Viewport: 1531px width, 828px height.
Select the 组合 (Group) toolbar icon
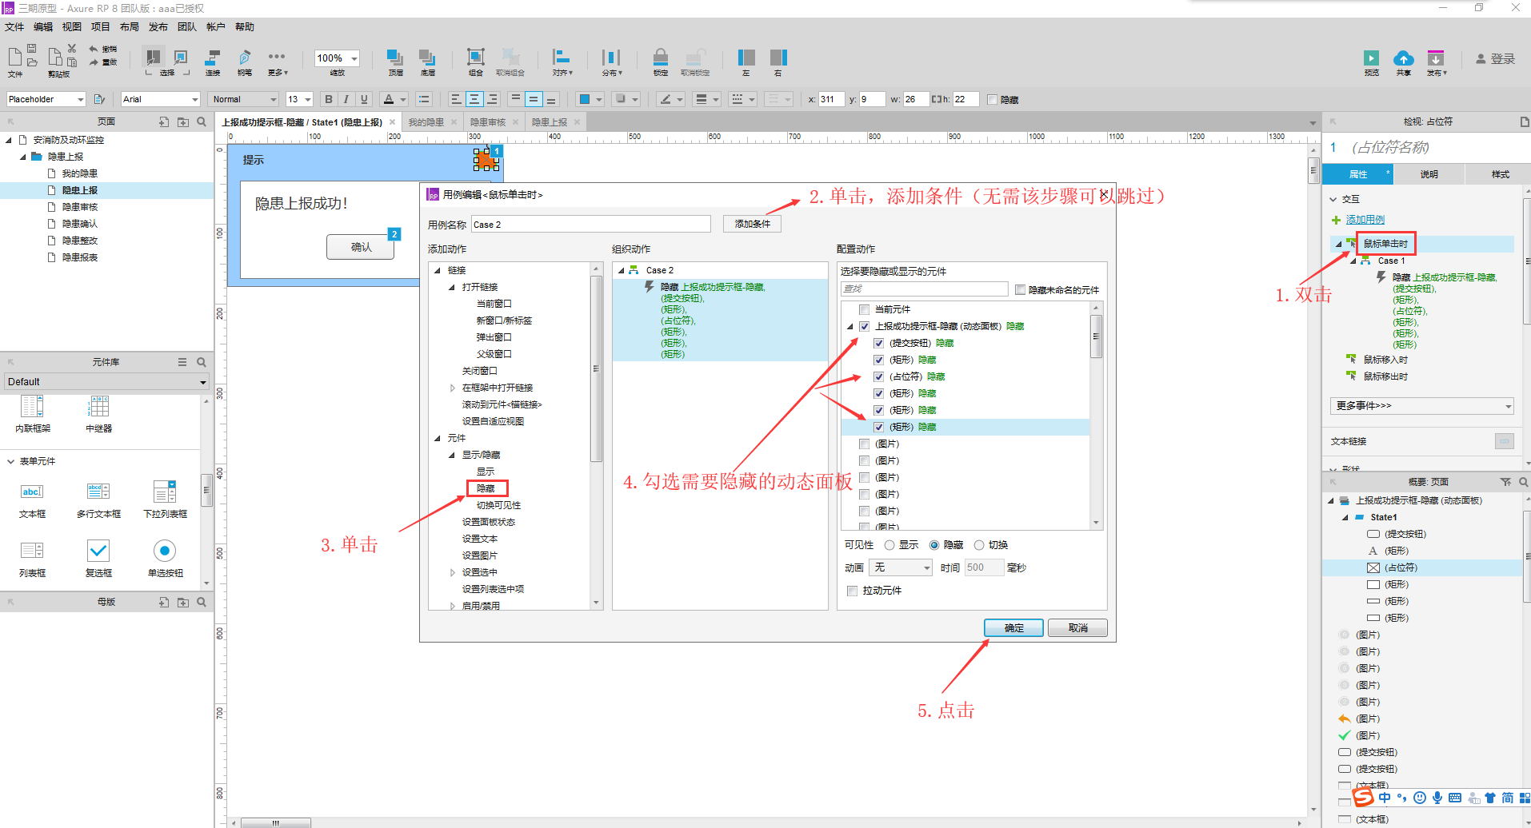point(475,59)
